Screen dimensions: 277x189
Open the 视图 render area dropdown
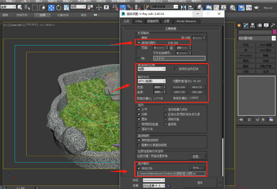pos(152,69)
